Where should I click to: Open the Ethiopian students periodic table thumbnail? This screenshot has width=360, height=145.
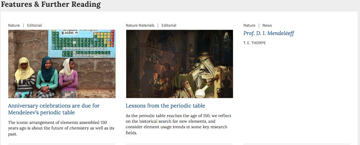pos(62,64)
